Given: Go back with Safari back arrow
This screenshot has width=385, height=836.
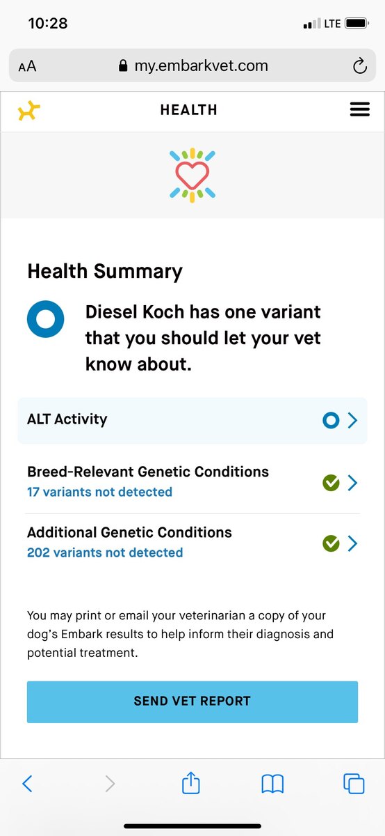Looking at the screenshot, I should [x=27, y=784].
